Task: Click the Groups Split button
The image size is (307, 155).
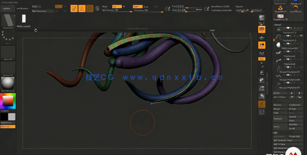Action: point(295,136)
